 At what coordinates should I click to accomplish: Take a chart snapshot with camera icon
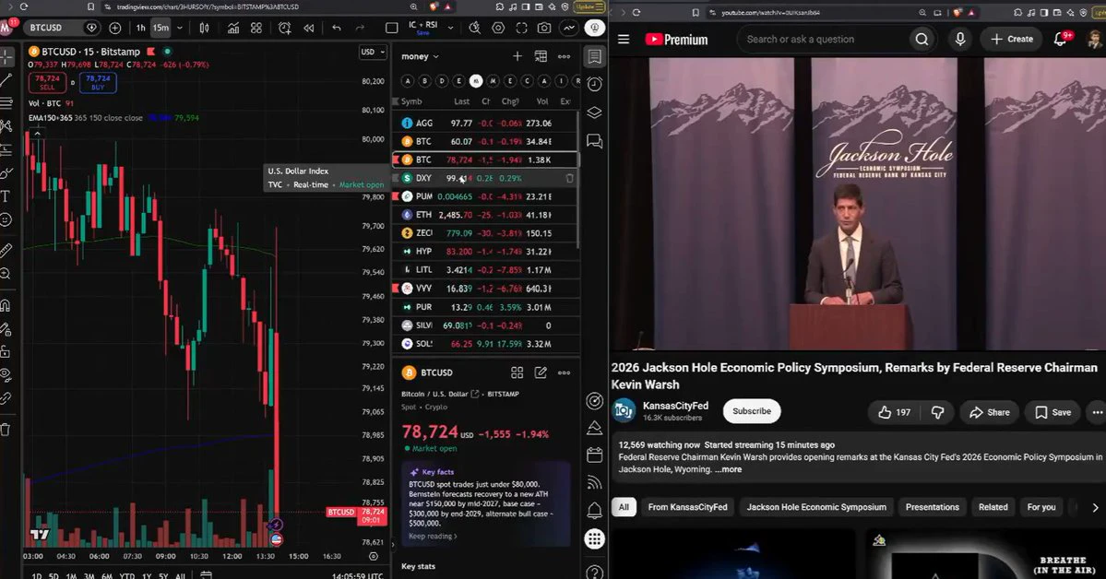tap(544, 28)
